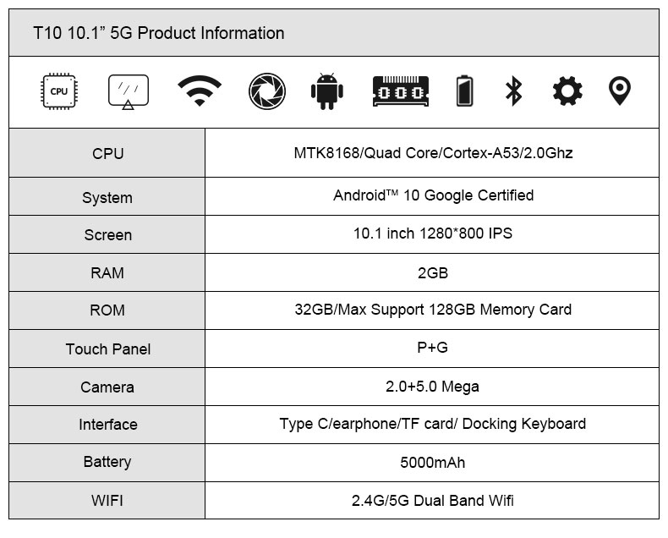Viewport: 668px width, 538px height.
Task: Click the 10.1 inch 1280*800 IPS value
Action: pos(433,233)
